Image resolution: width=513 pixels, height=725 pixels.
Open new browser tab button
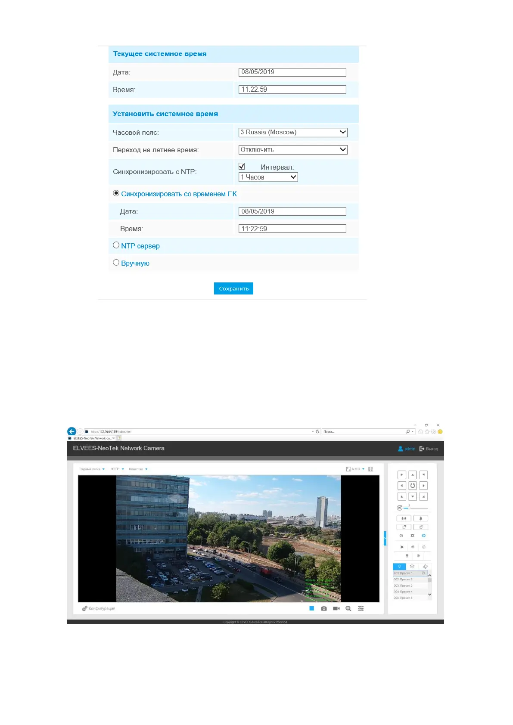pyautogui.click(x=119, y=438)
